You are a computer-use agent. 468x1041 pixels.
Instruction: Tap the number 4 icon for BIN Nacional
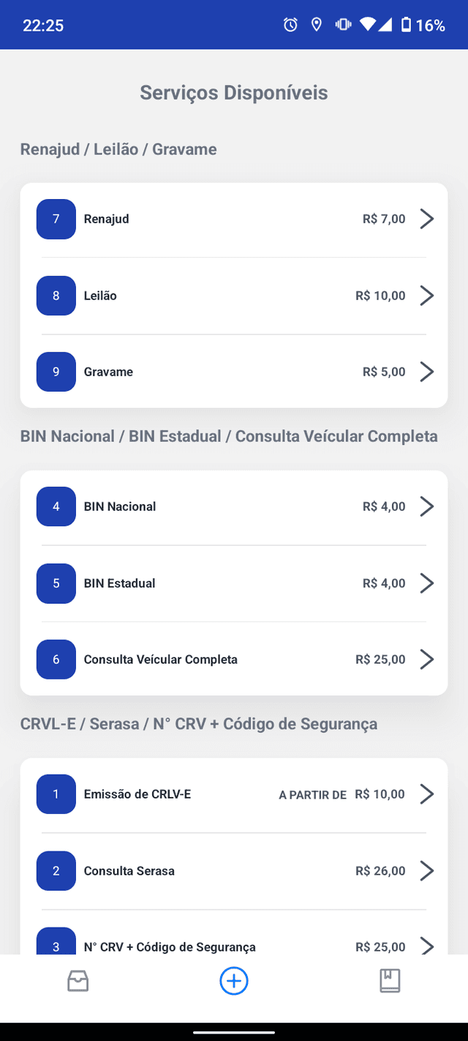[x=56, y=506]
